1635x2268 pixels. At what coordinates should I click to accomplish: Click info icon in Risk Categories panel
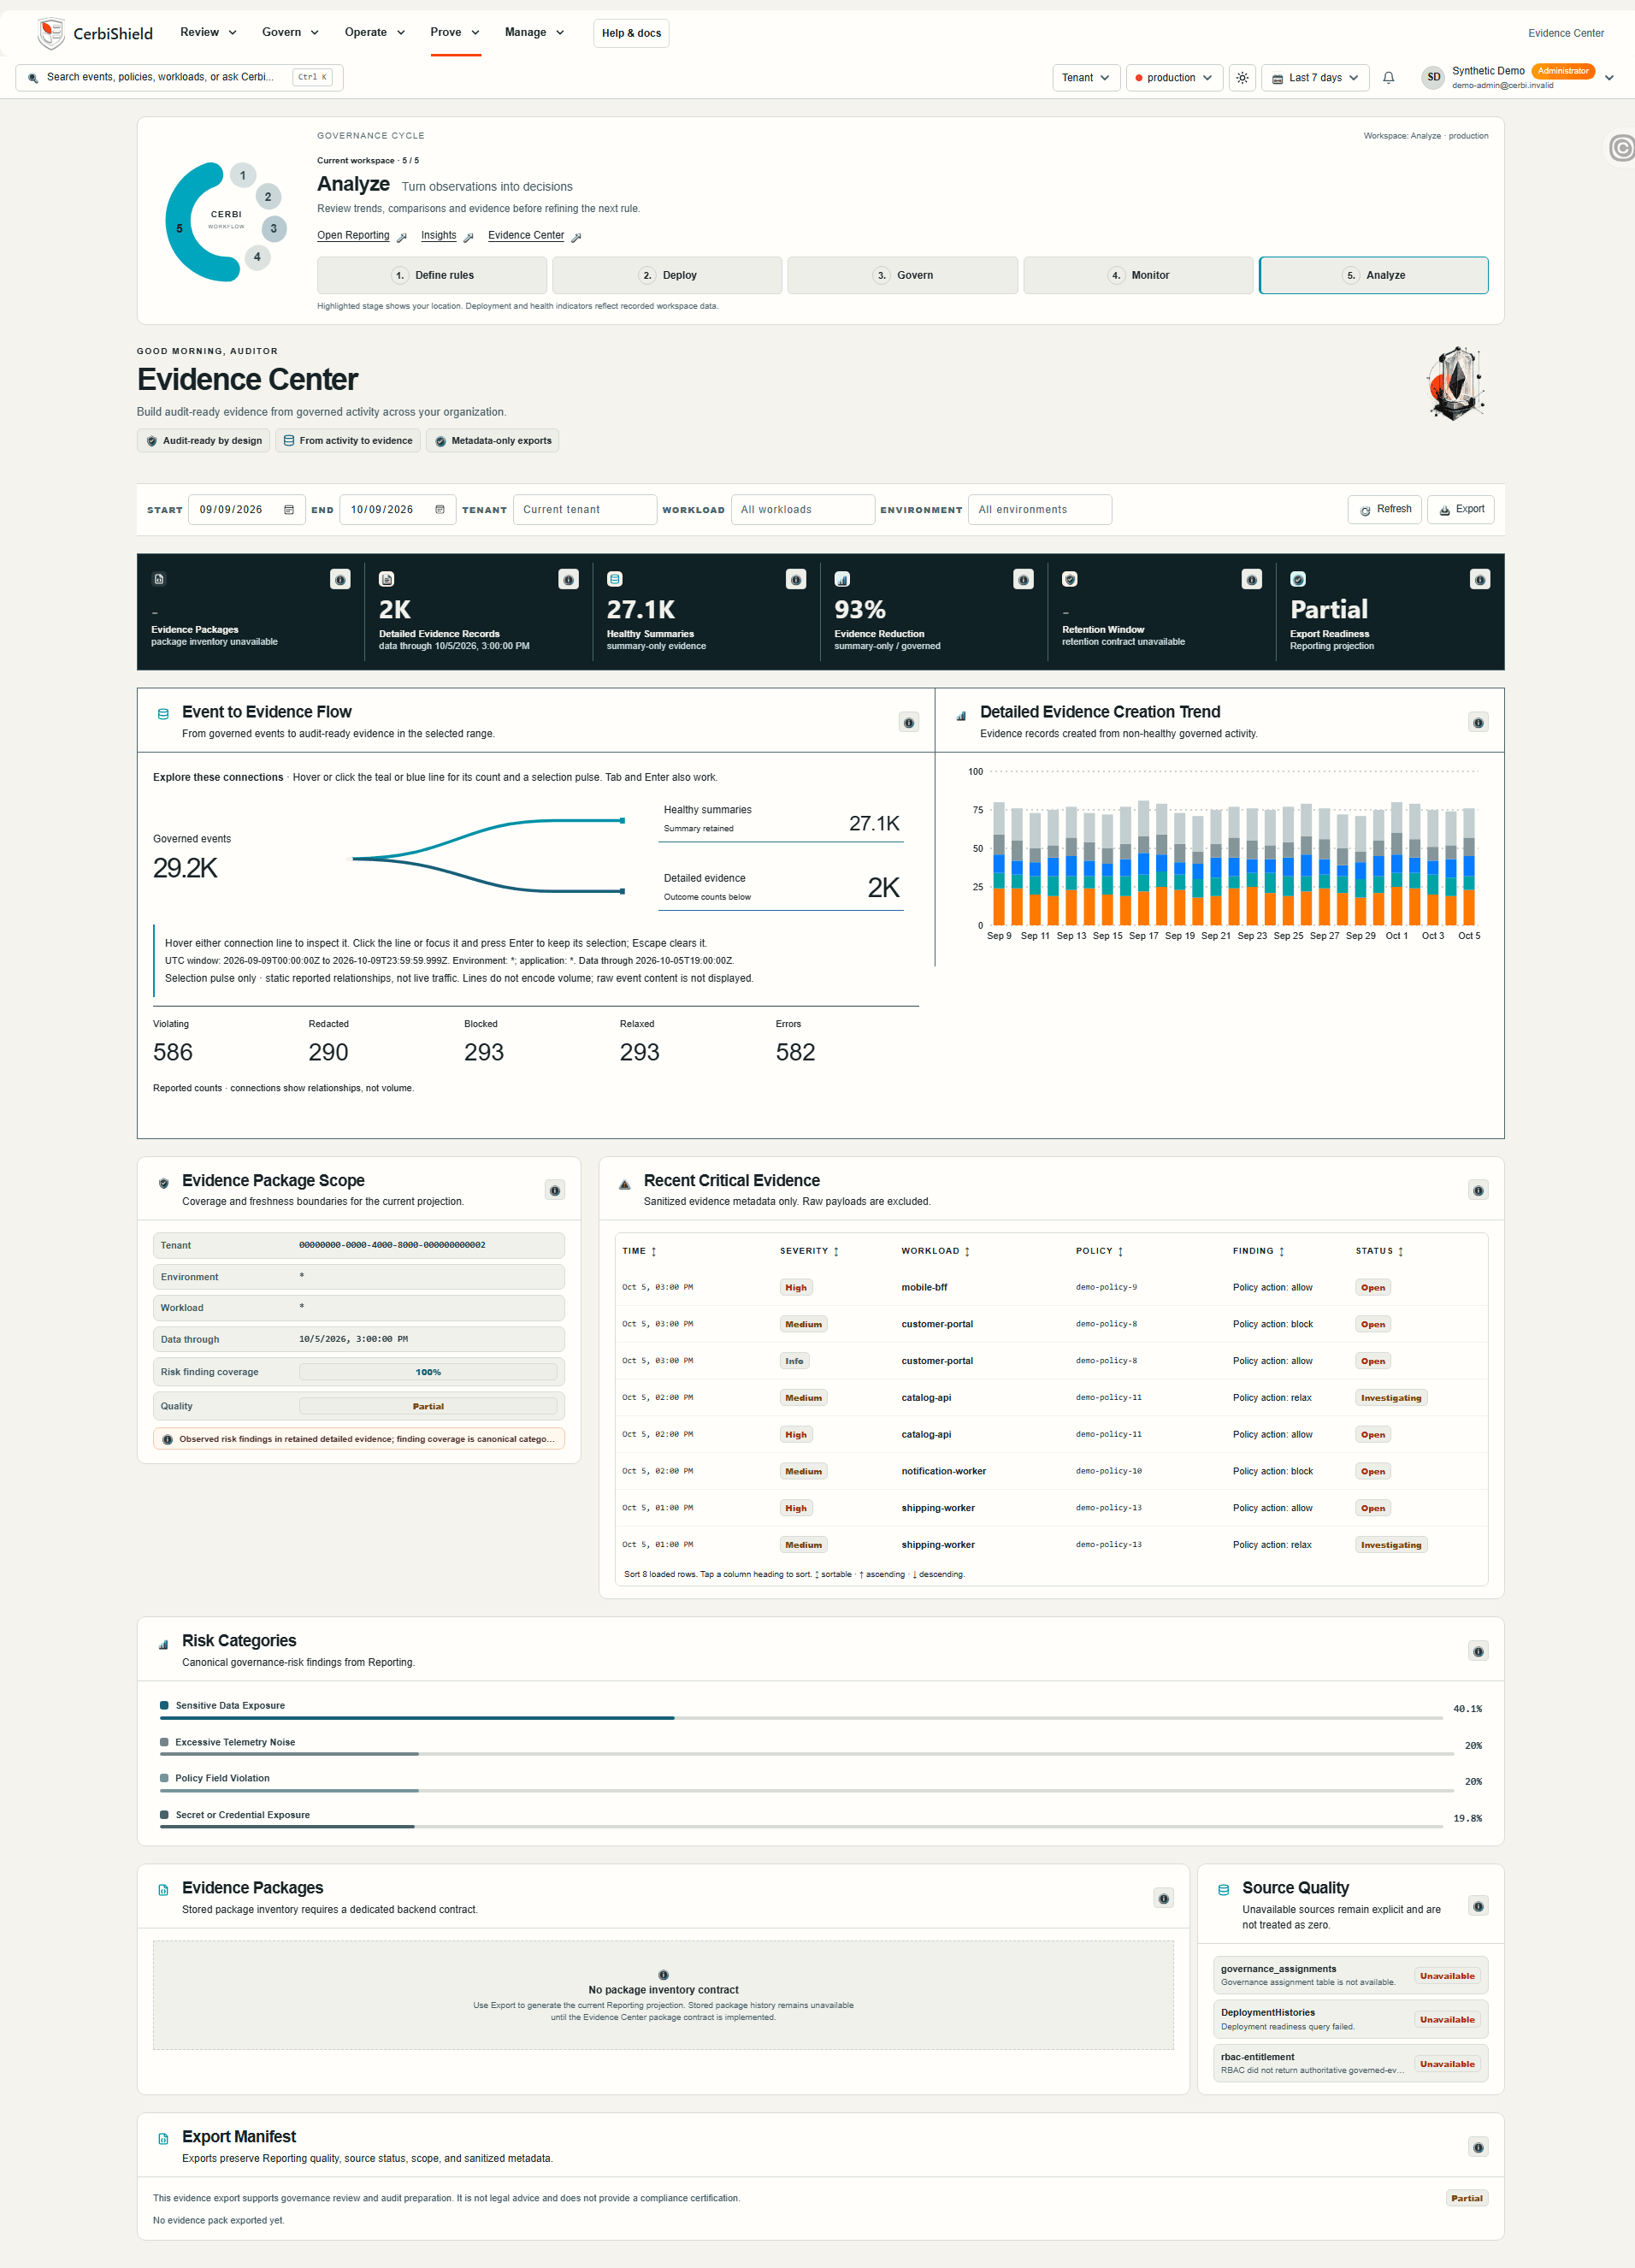(1478, 1651)
